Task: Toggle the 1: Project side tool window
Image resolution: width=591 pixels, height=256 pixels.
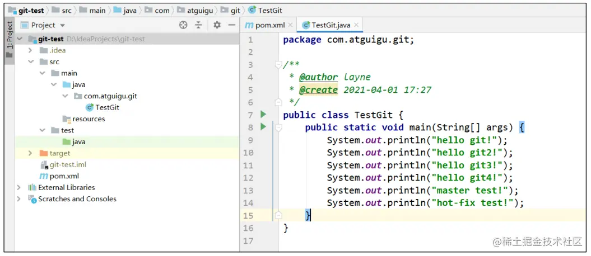Action: click(x=10, y=41)
